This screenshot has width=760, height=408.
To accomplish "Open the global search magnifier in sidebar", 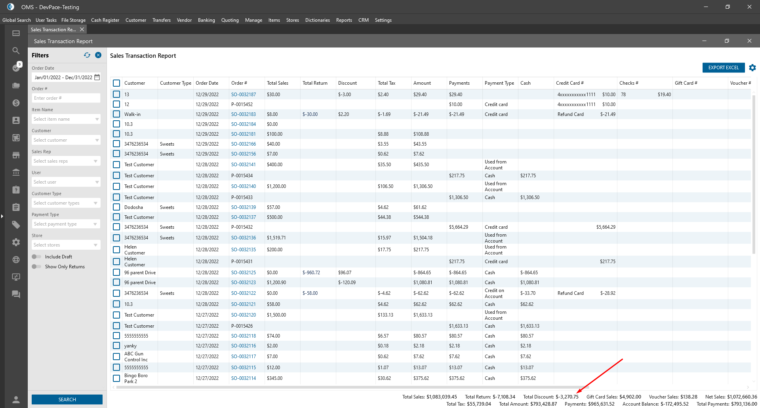I will (x=16, y=51).
